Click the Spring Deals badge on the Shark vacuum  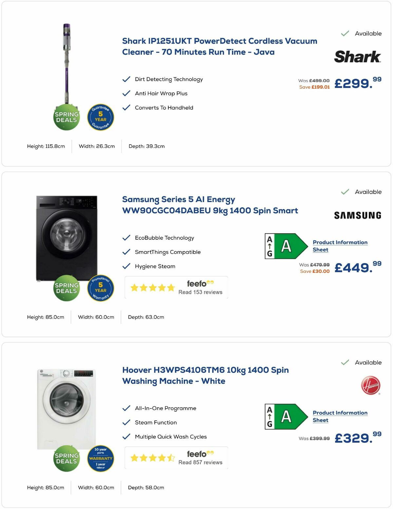tap(66, 117)
